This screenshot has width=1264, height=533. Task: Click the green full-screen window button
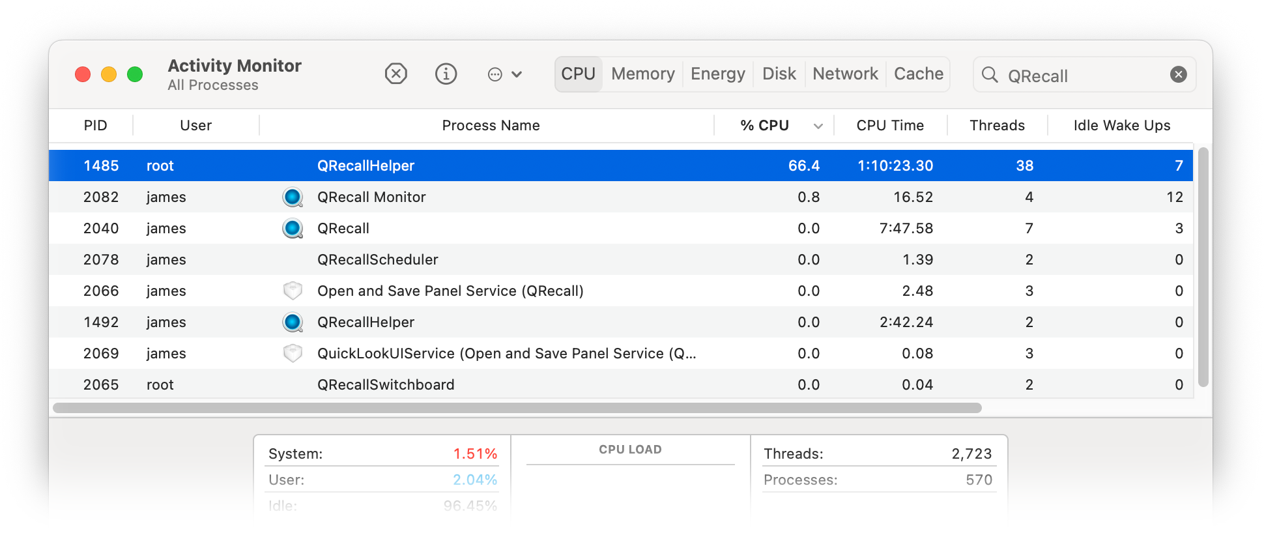click(x=135, y=74)
